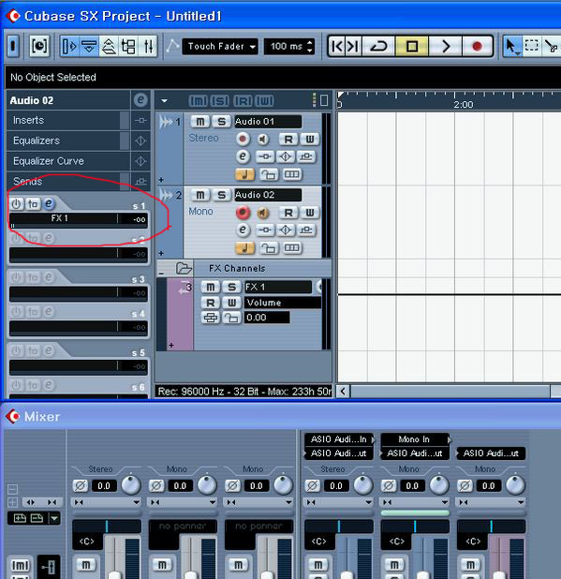Viewport: 561px width, 579px height.
Task: Toggle monitor speaker on Audio 02
Action: (x=263, y=213)
